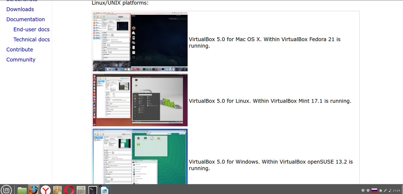This screenshot has height=194, width=403.
Task: Open the Software Manager package icon
Action: 58,190
